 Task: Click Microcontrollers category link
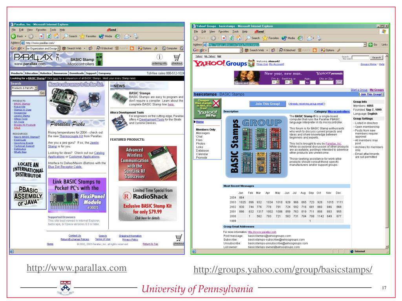tap(338, 112)
